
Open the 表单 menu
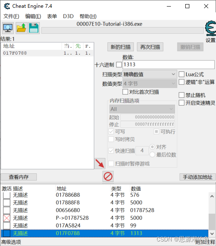[52, 16]
